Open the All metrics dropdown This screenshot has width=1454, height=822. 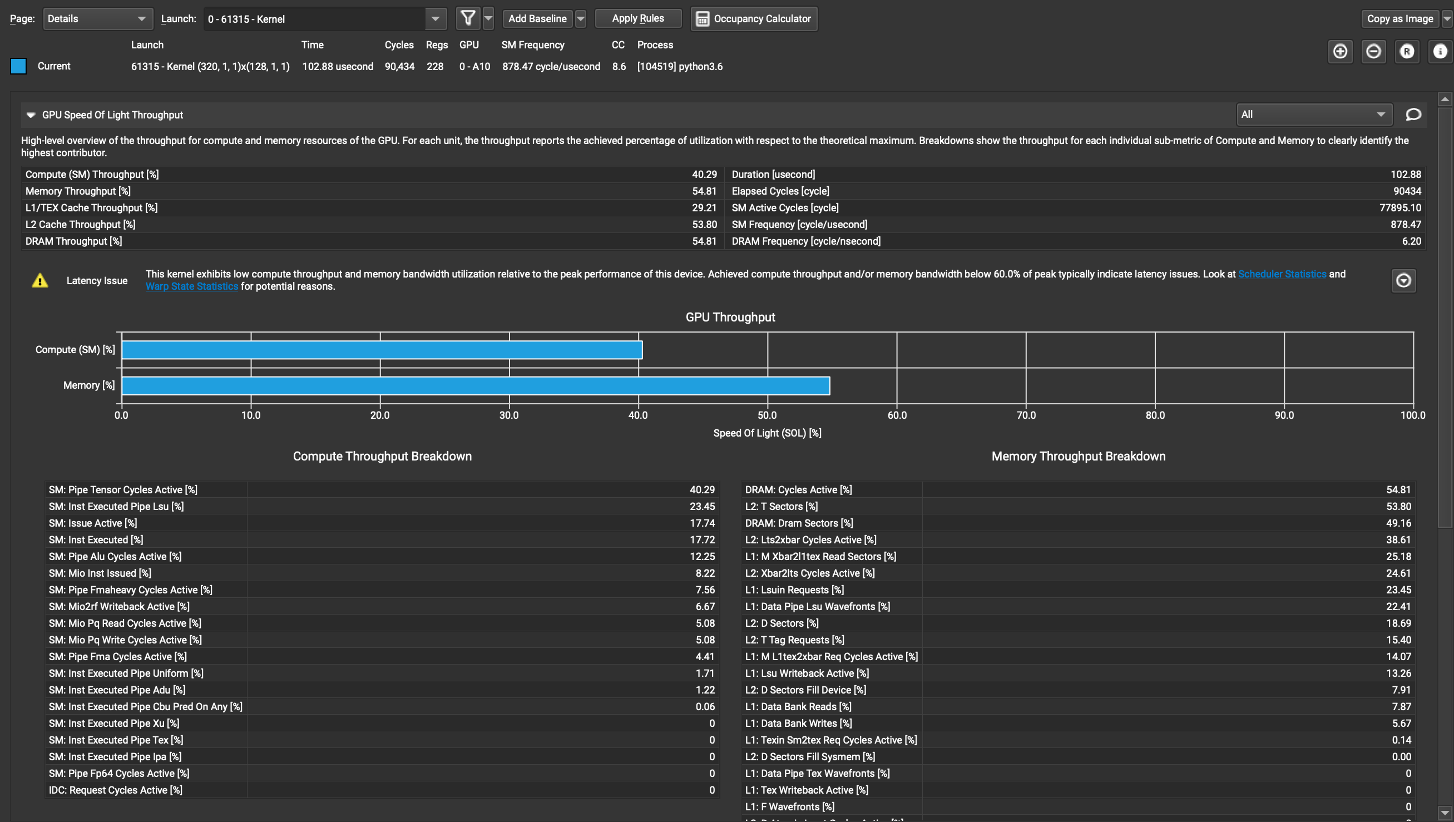pos(1313,114)
